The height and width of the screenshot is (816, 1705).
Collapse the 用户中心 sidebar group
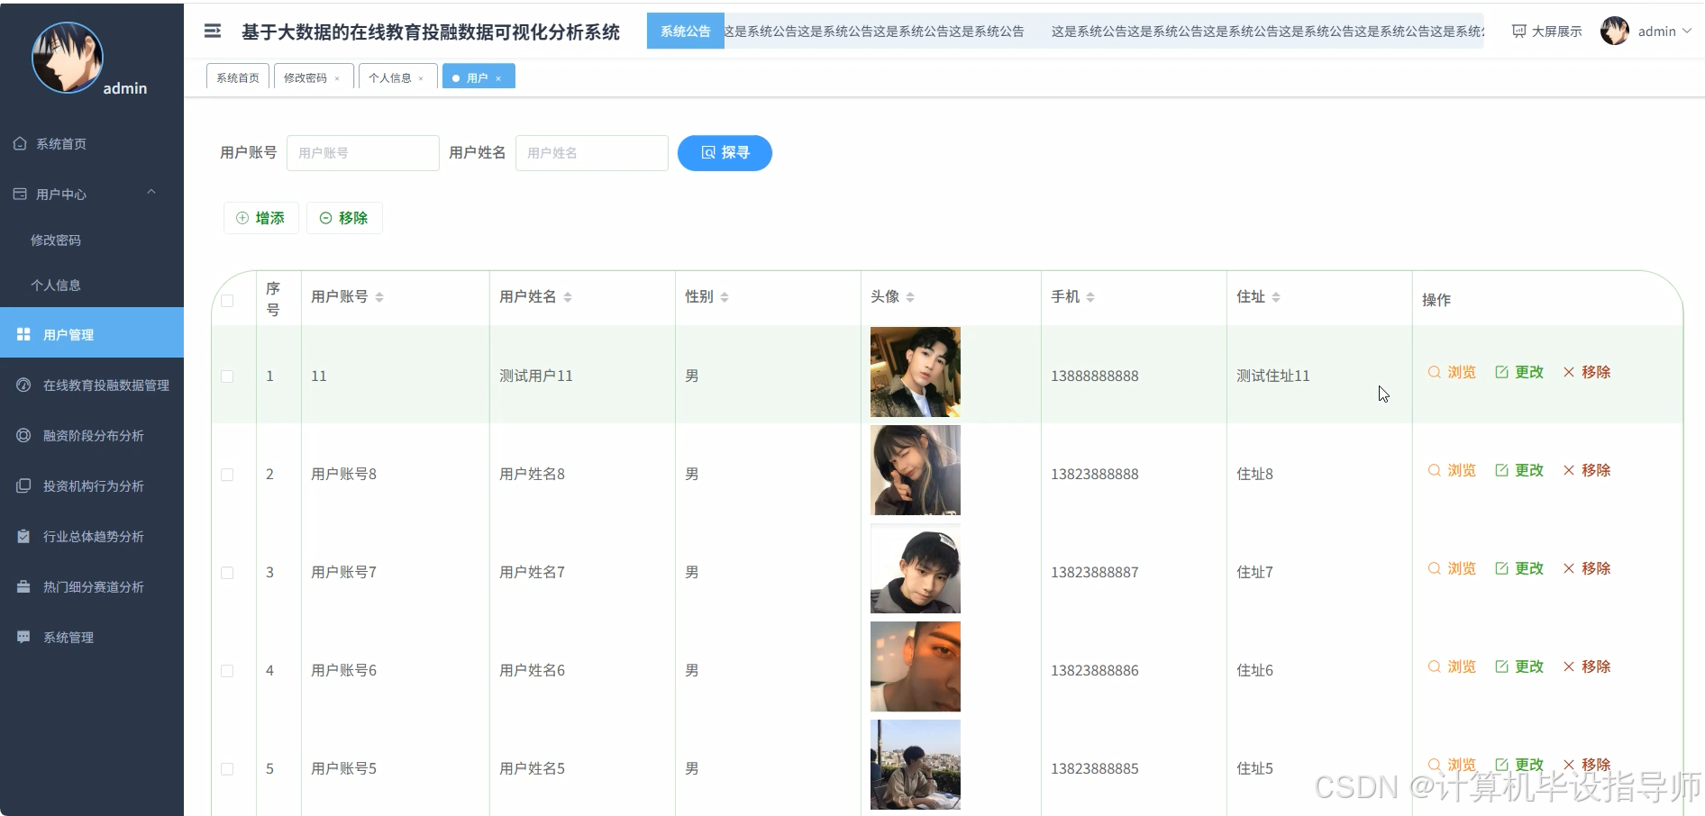92,194
